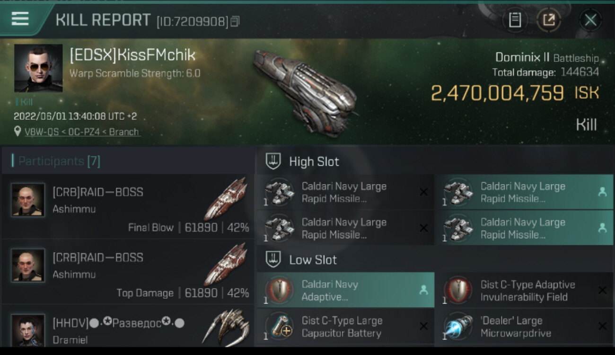Select the Gist C-Type Large Capacitor Battery
The width and height of the screenshot is (615, 355).
pos(345,327)
